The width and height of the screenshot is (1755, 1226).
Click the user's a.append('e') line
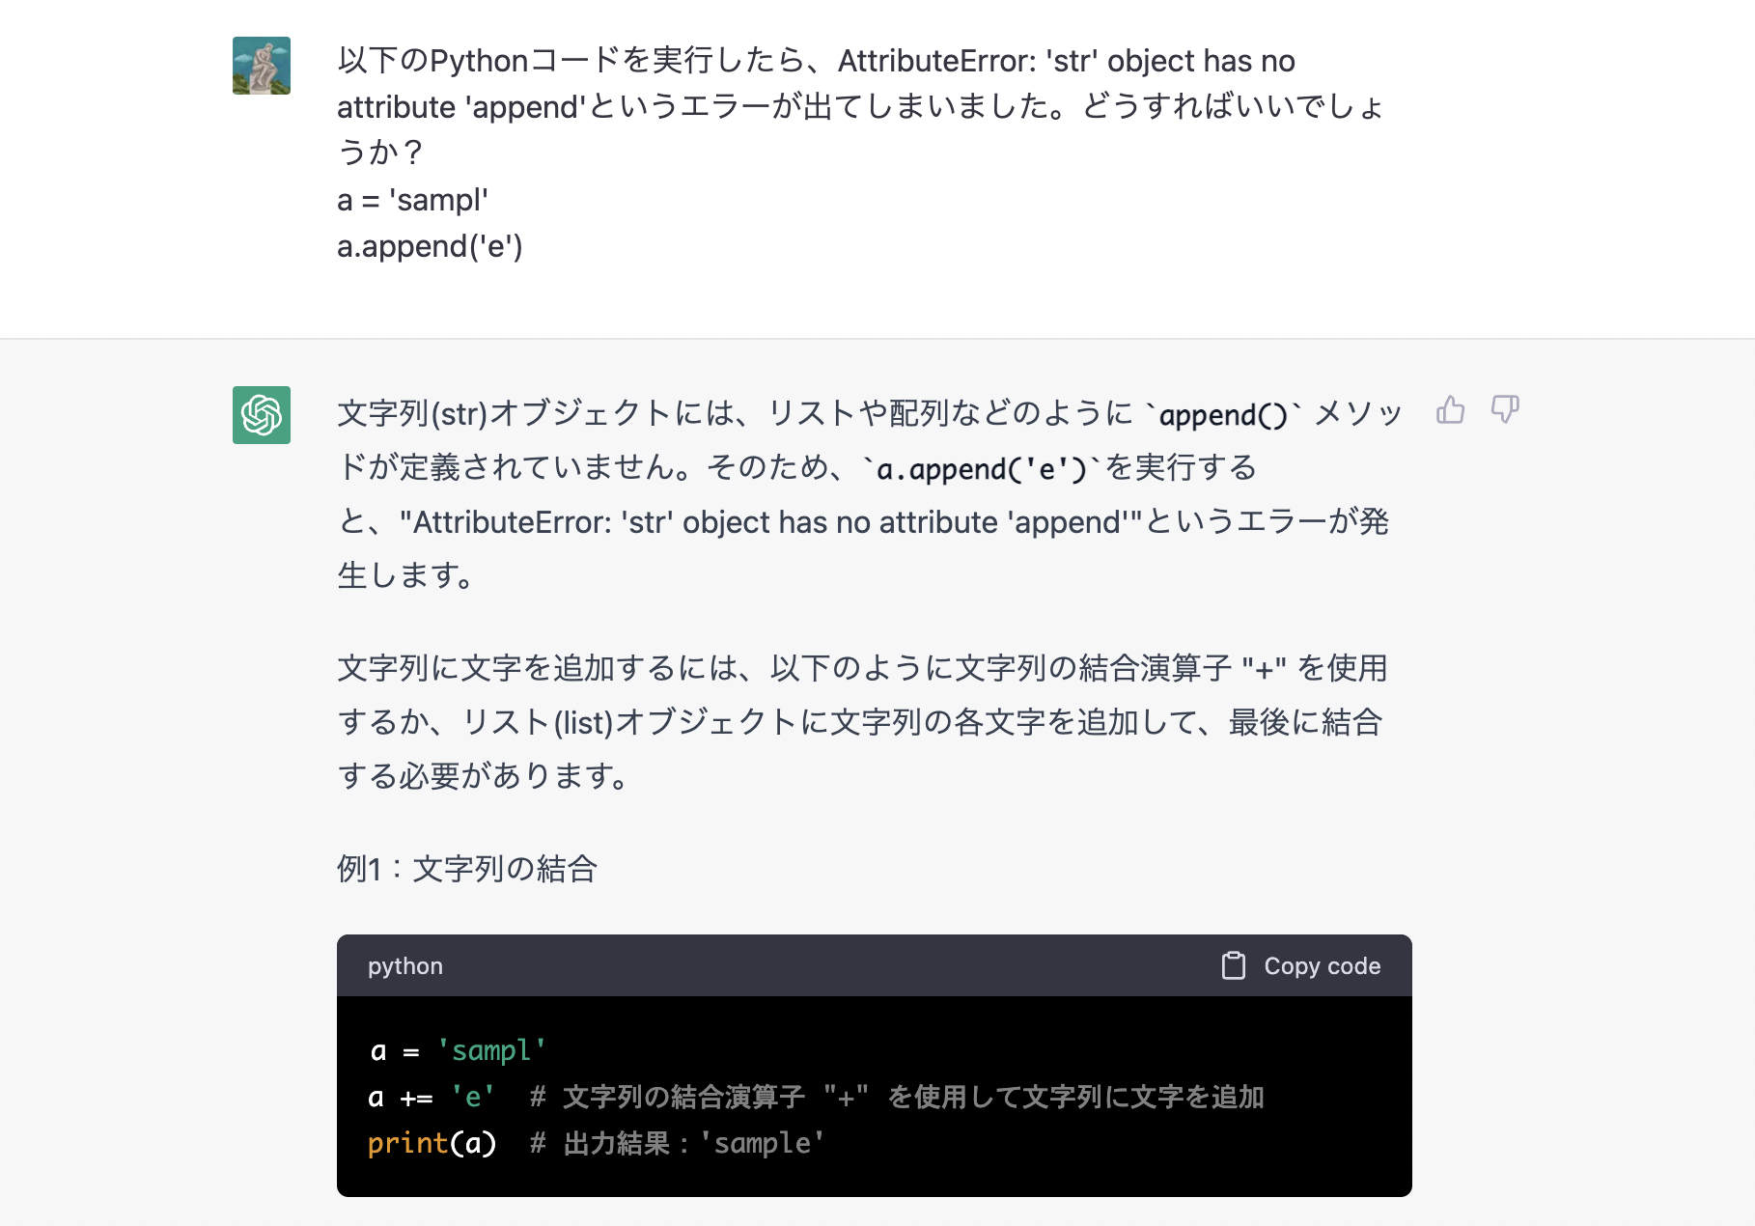pyautogui.click(x=430, y=246)
